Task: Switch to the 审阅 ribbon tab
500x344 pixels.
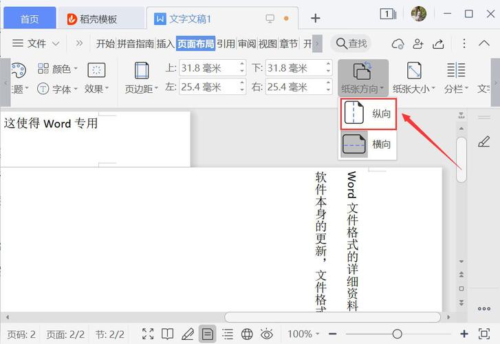Action: [x=247, y=43]
